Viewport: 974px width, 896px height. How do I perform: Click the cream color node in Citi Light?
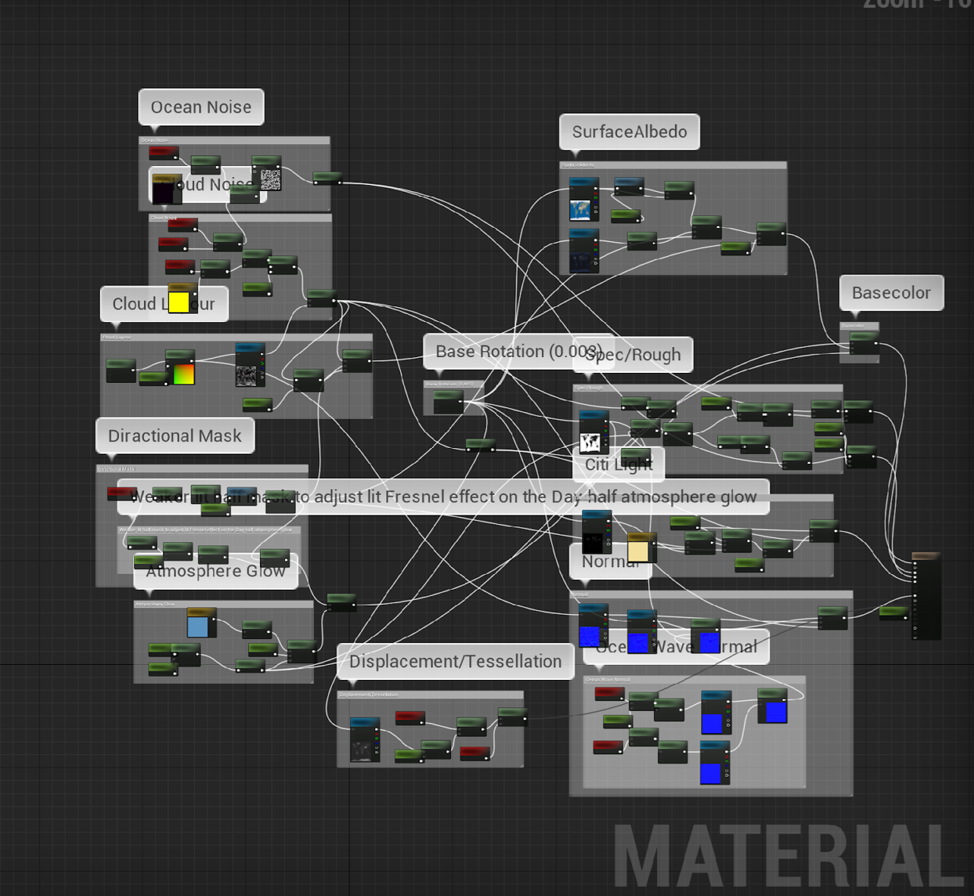(x=640, y=547)
